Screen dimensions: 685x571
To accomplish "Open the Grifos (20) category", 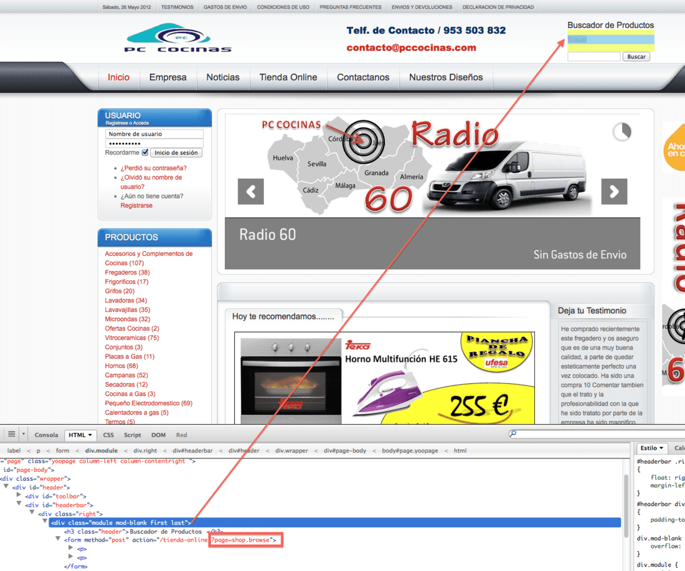I will click(120, 291).
